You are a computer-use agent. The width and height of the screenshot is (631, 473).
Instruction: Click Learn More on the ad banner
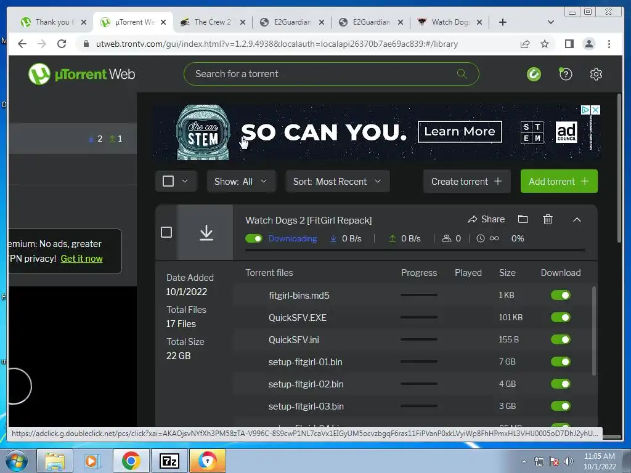pyautogui.click(x=460, y=132)
